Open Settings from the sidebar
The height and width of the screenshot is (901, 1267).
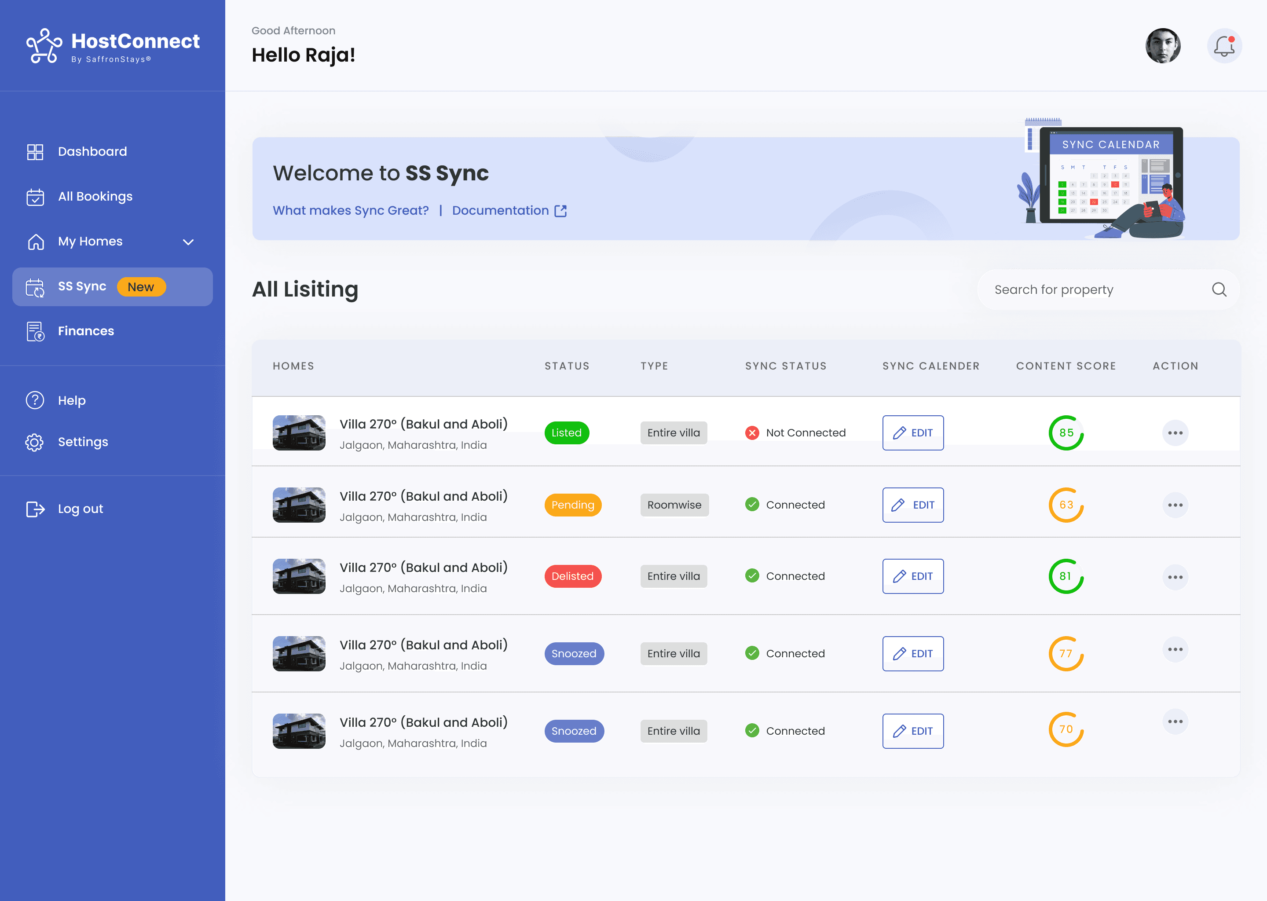[83, 442]
